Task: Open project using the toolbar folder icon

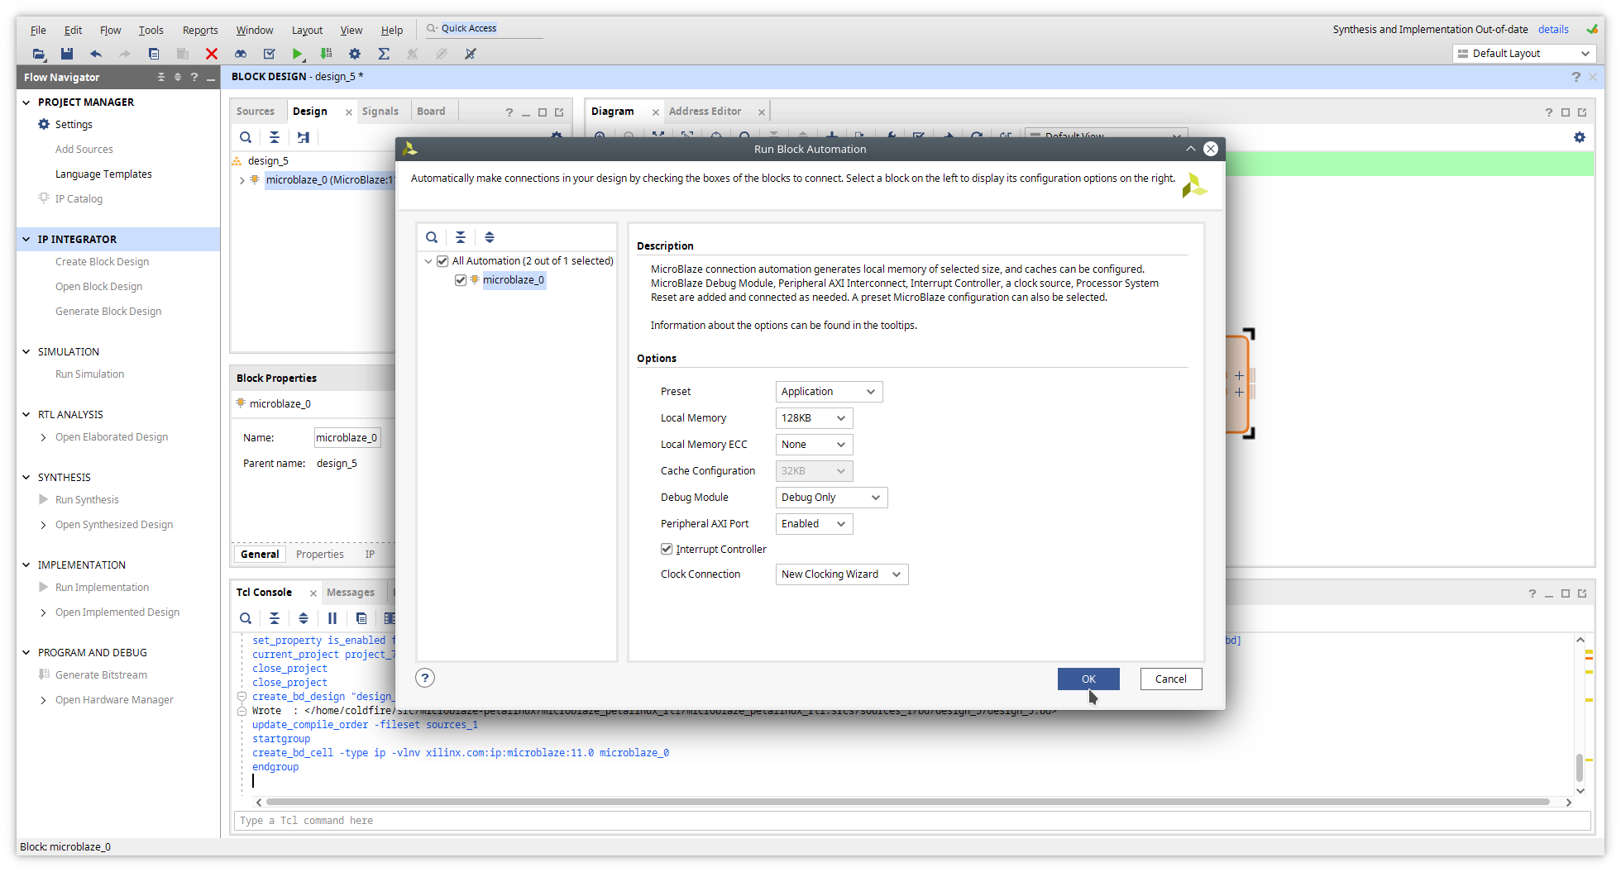Action: coord(38,54)
